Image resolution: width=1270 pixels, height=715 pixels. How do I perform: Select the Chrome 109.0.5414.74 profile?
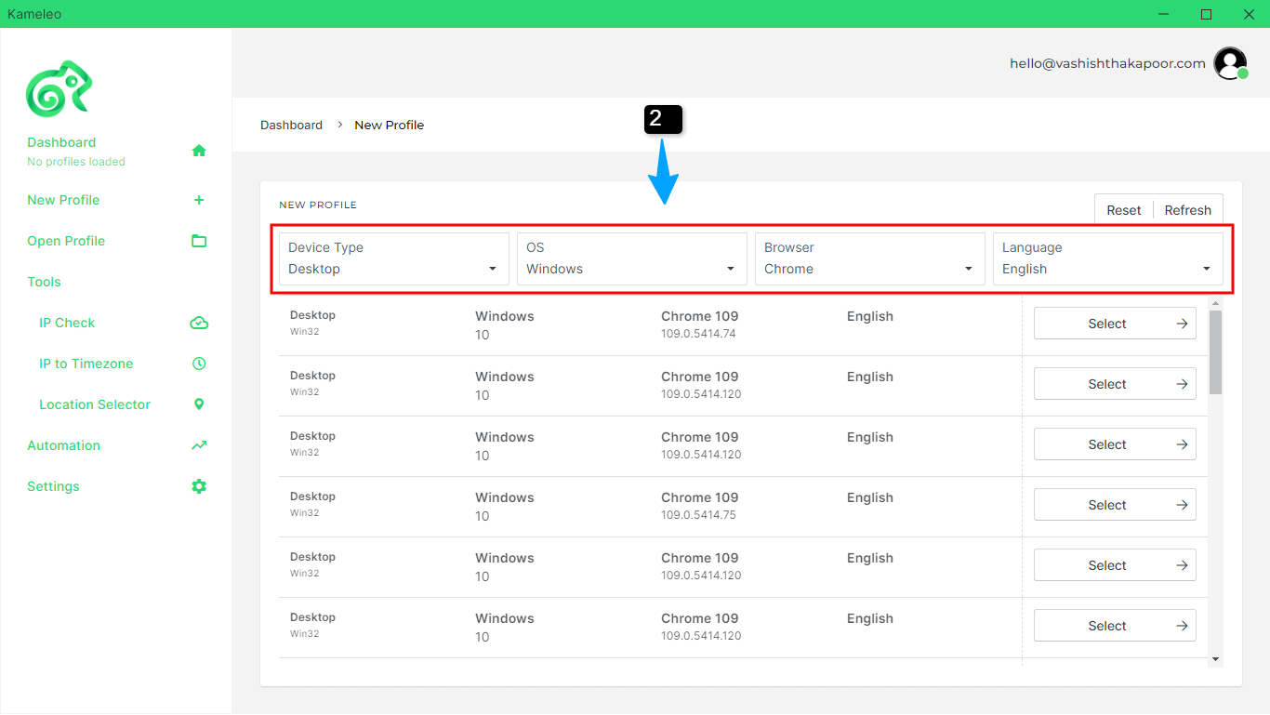tap(1115, 324)
